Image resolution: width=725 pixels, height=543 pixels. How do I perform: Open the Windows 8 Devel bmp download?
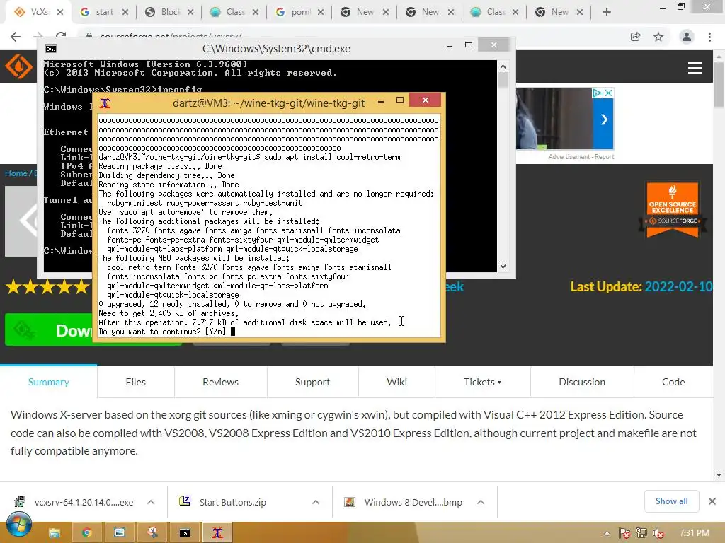[413, 502]
